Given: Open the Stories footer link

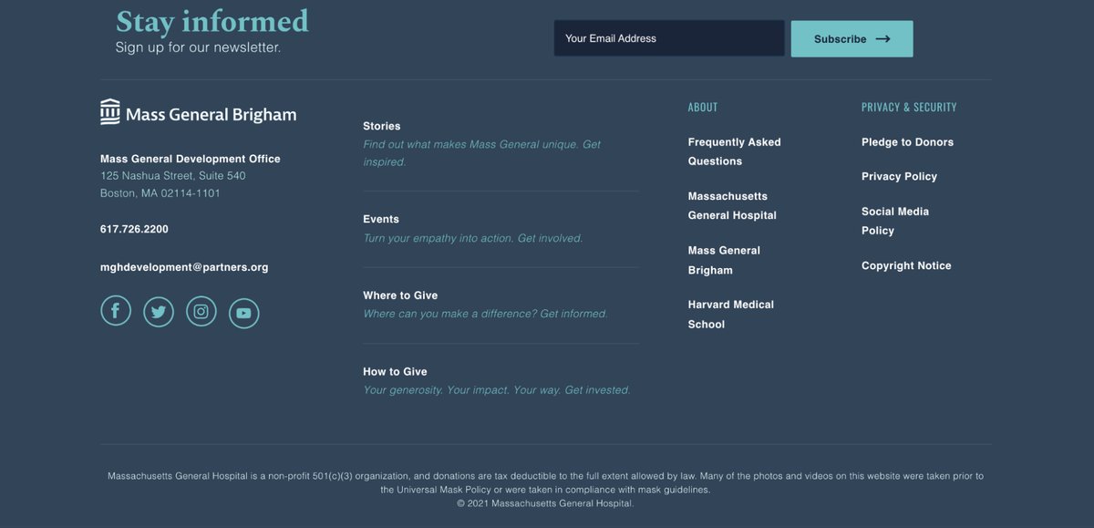Looking at the screenshot, I should point(382,127).
